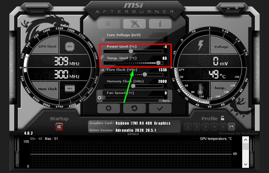The height and width of the screenshot is (173, 269).
Task: Click the Power Limit slider handle
Action: coord(131,51)
